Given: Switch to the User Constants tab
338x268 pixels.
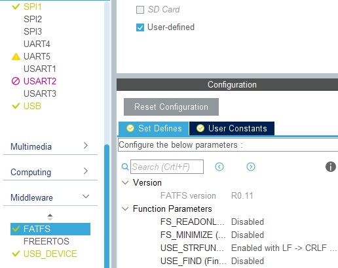Looking at the screenshot, I should coord(232,128).
